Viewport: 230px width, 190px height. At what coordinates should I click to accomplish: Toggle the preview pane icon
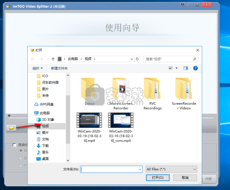[x=185, y=68]
